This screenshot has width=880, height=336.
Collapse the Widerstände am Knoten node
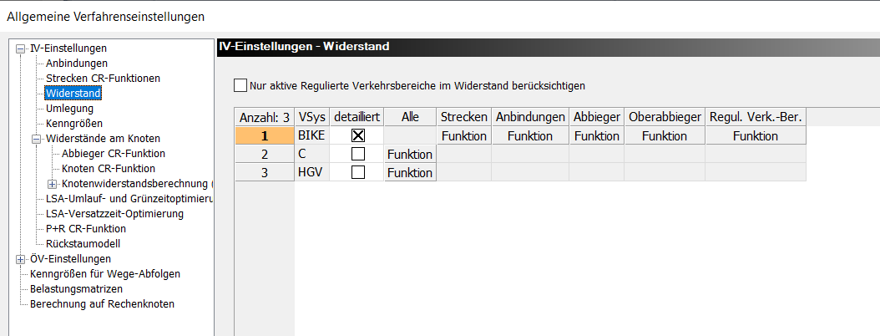pos(37,139)
